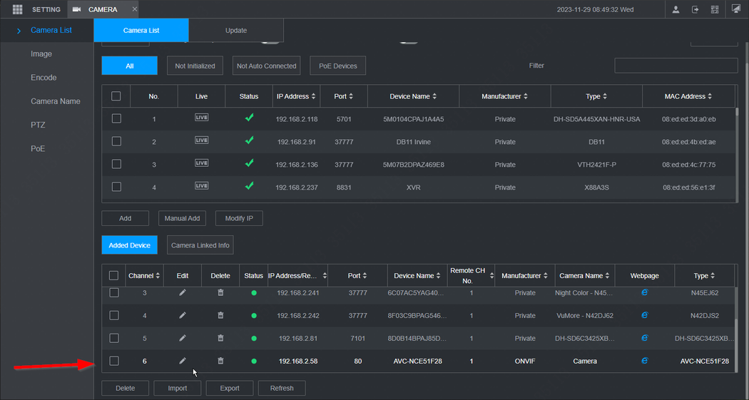Click the Manual Add button
The image size is (749, 400).
[x=182, y=218]
